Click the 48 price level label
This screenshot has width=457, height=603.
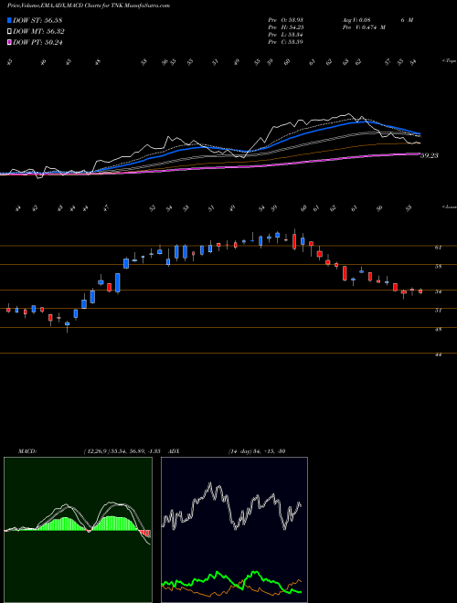click(x=438, y=330)
